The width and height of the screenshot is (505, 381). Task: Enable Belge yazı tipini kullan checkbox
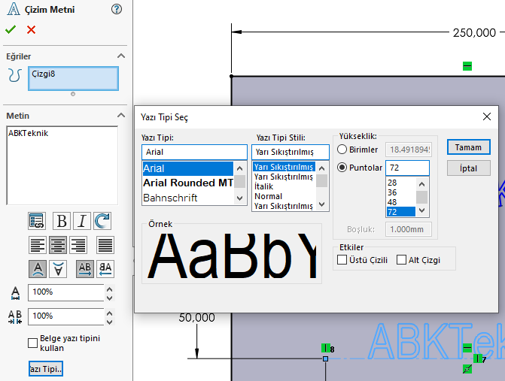33,343
